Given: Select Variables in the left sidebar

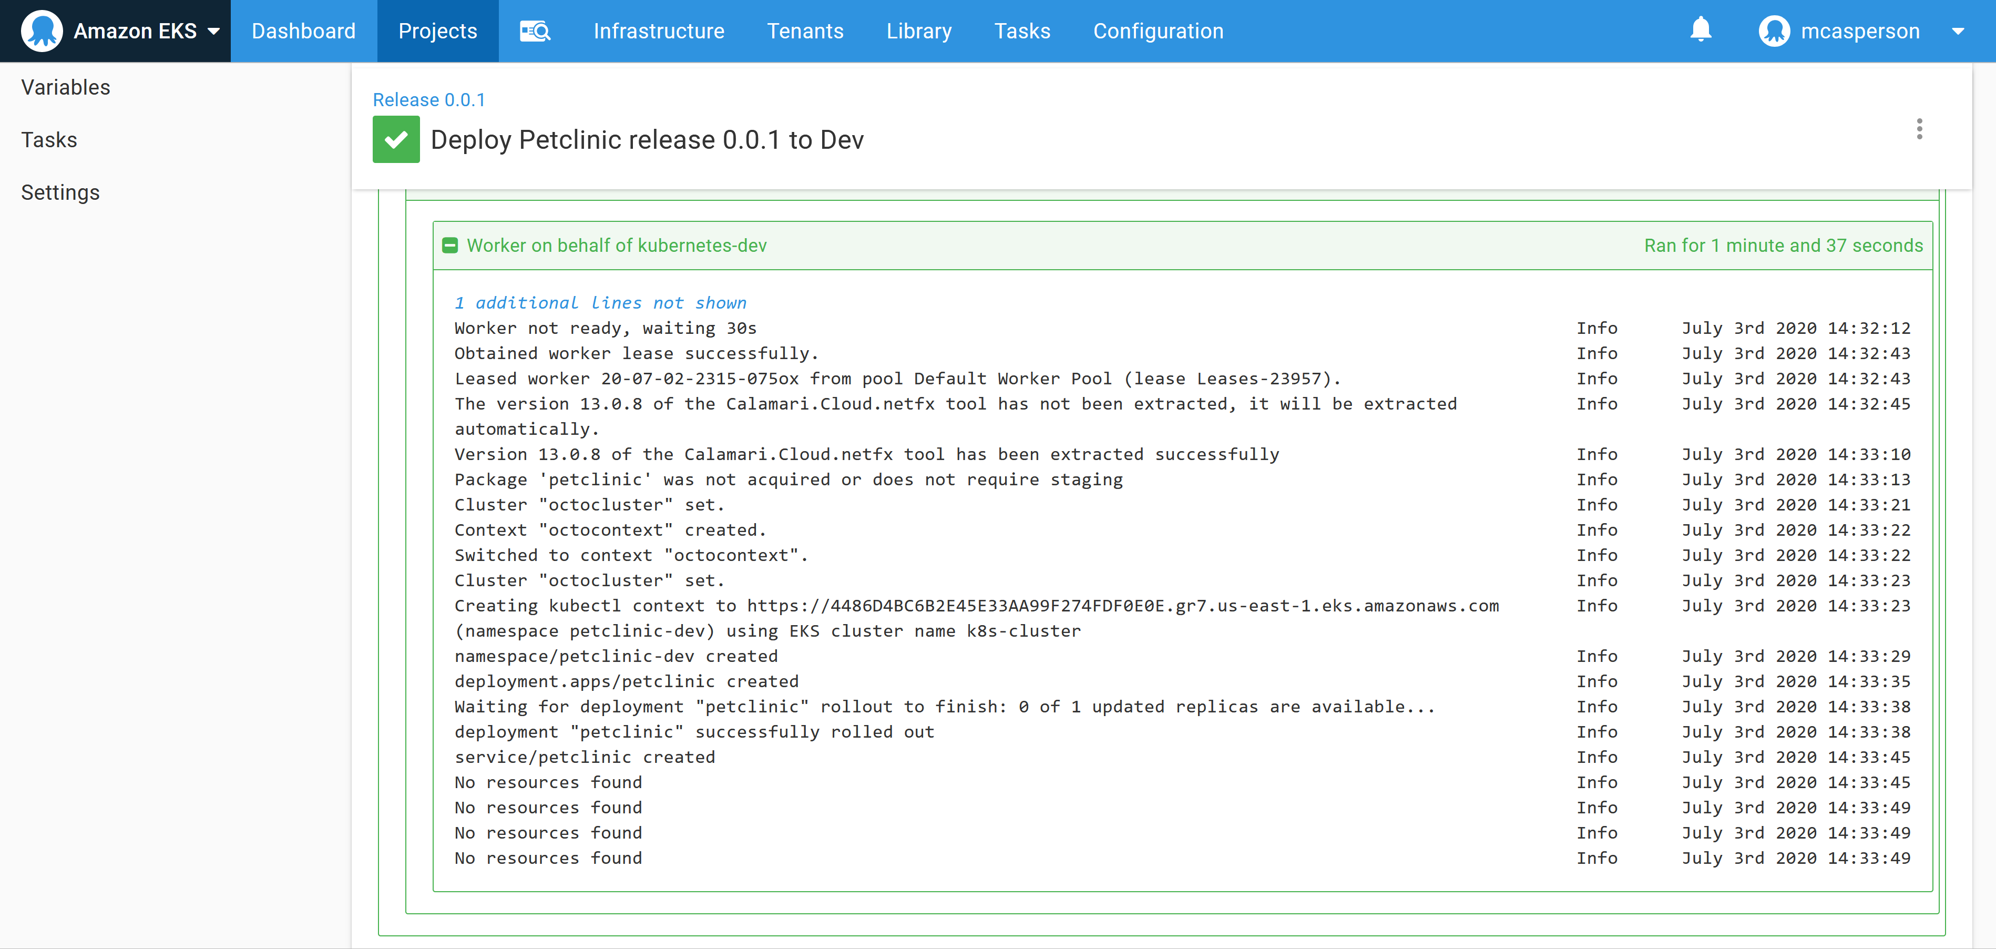Looking at the screenshot, I should point(66,88).
